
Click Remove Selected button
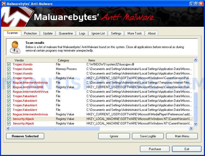25,136
